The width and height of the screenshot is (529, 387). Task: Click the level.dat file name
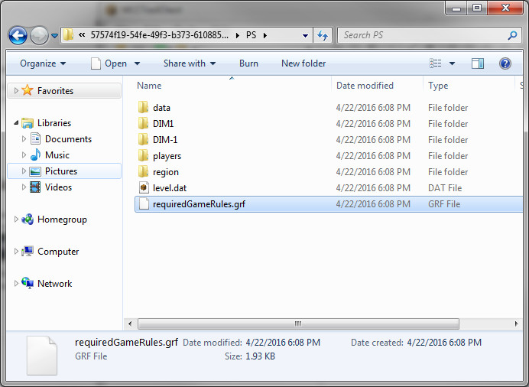[170, 188]
